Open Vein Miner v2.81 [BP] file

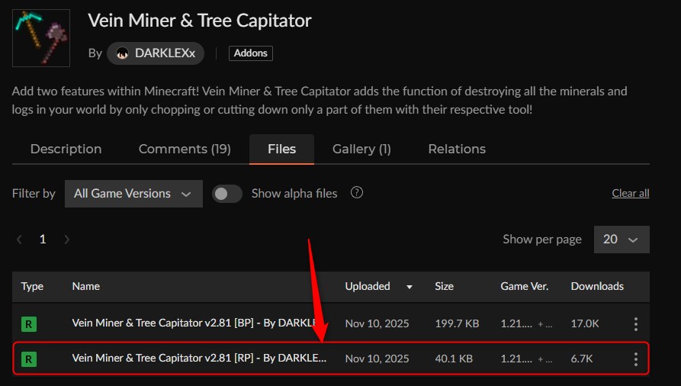point(194,323)
